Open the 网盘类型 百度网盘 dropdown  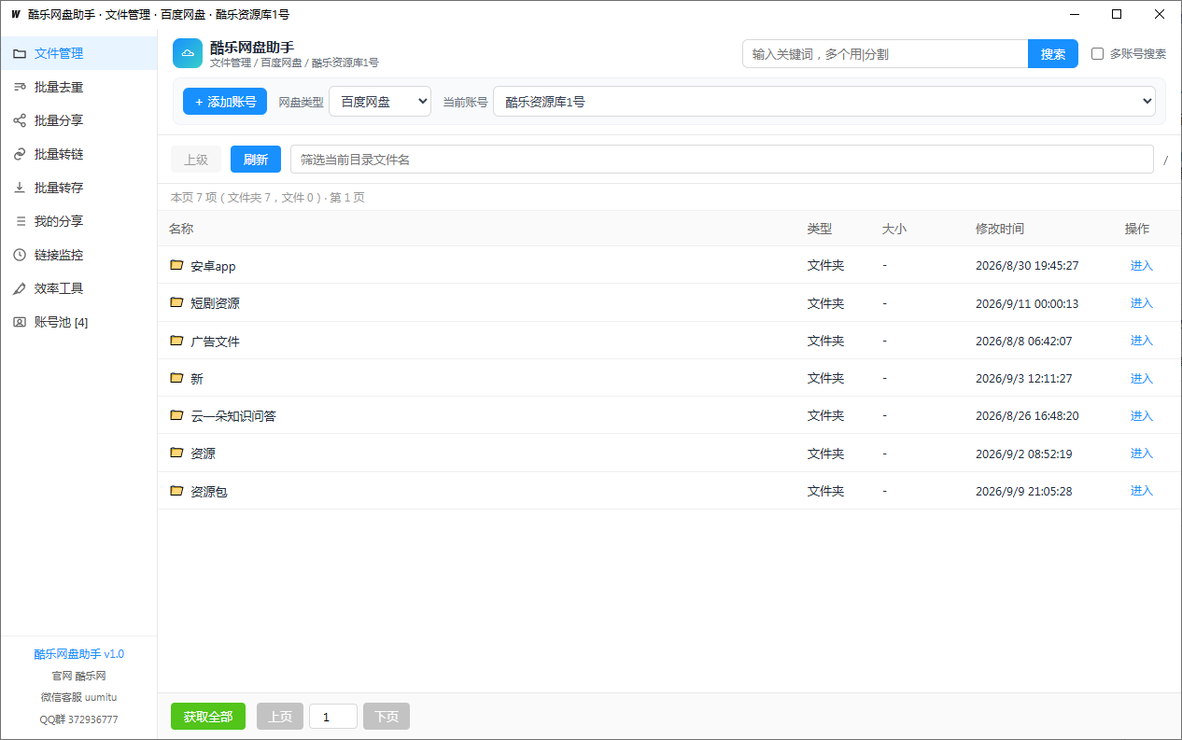[x=380, y=102]
